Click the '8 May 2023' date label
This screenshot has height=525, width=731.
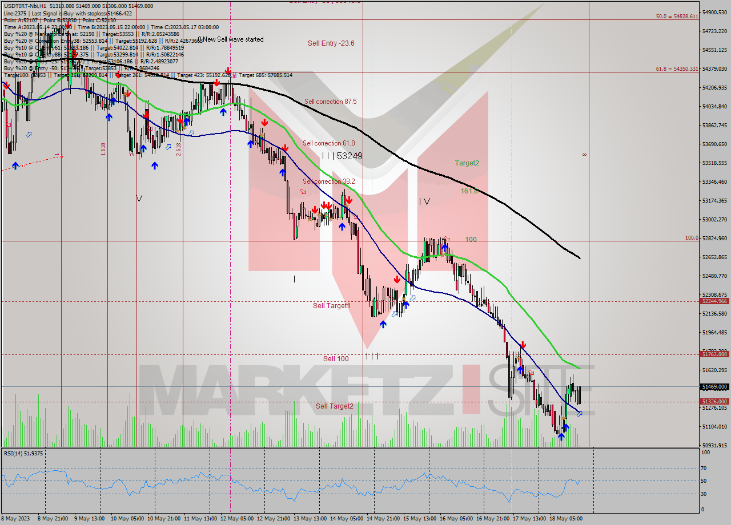[14, 518]
